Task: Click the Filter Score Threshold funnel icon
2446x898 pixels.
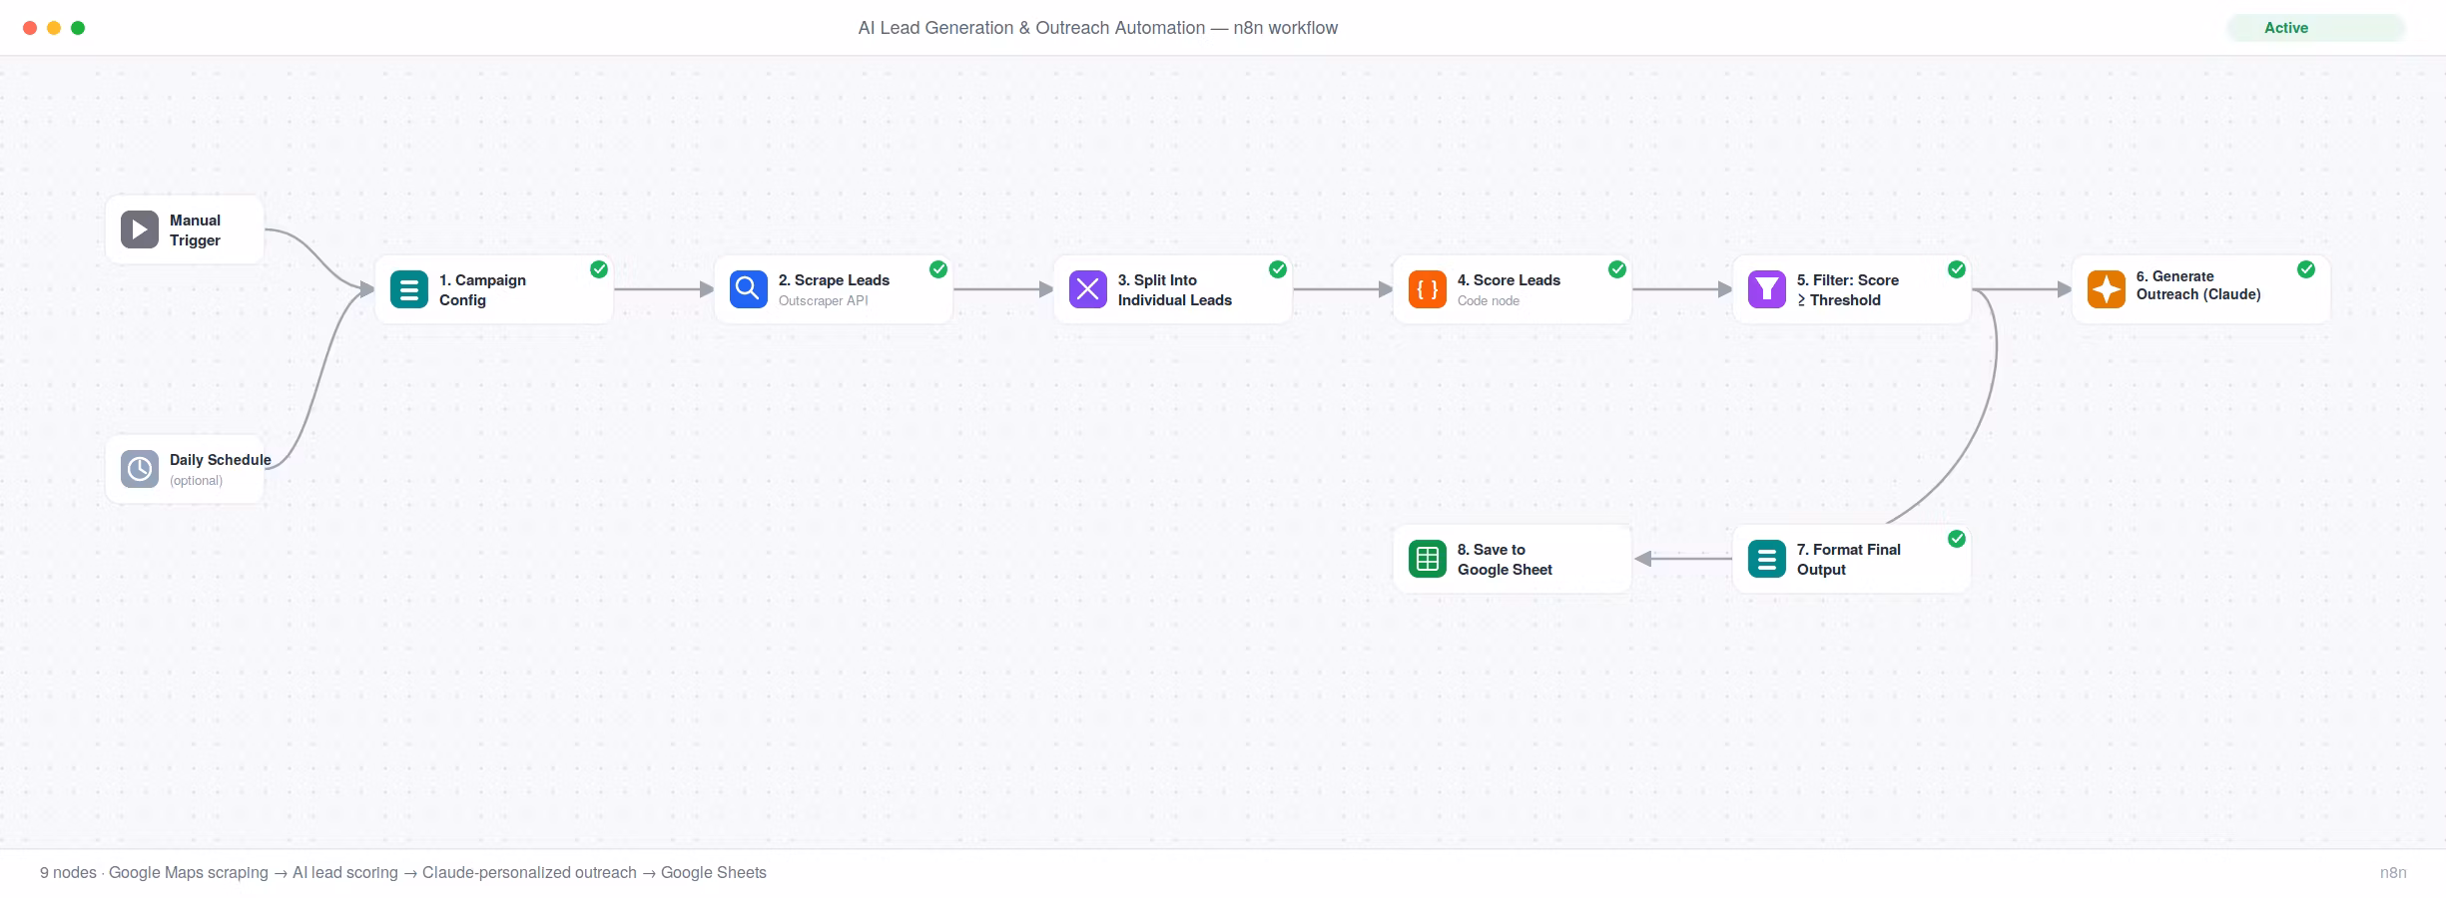Action: (1767, 289)
